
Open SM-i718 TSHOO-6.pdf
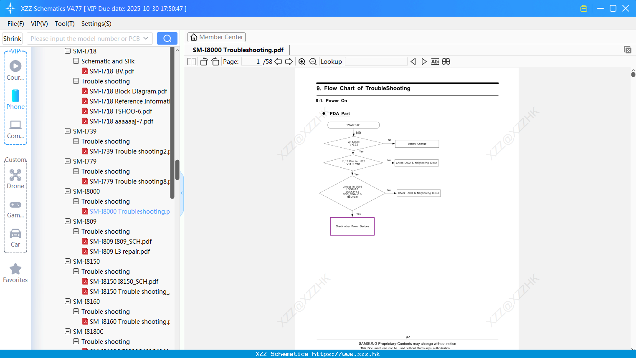121,111
